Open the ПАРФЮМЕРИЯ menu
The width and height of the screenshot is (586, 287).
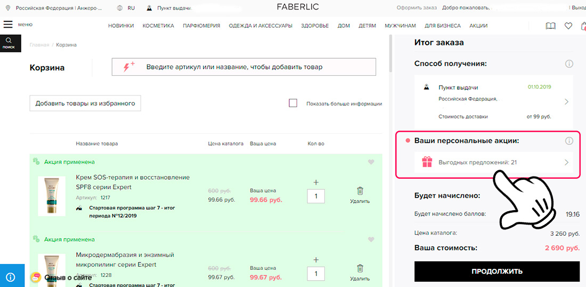(201, 26)
